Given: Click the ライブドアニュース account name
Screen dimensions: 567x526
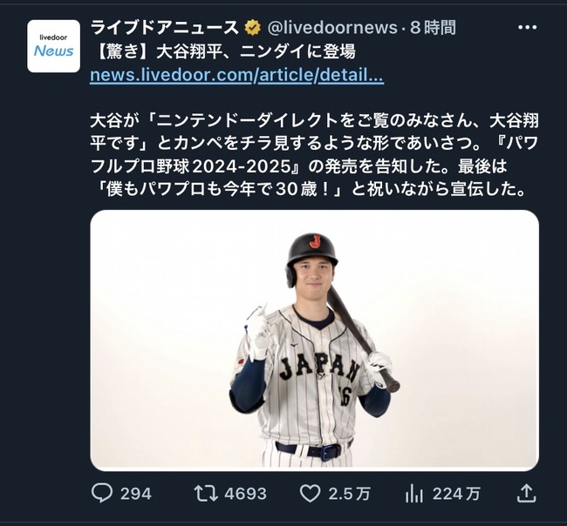Looking at the screenshot, I should 165,28.
